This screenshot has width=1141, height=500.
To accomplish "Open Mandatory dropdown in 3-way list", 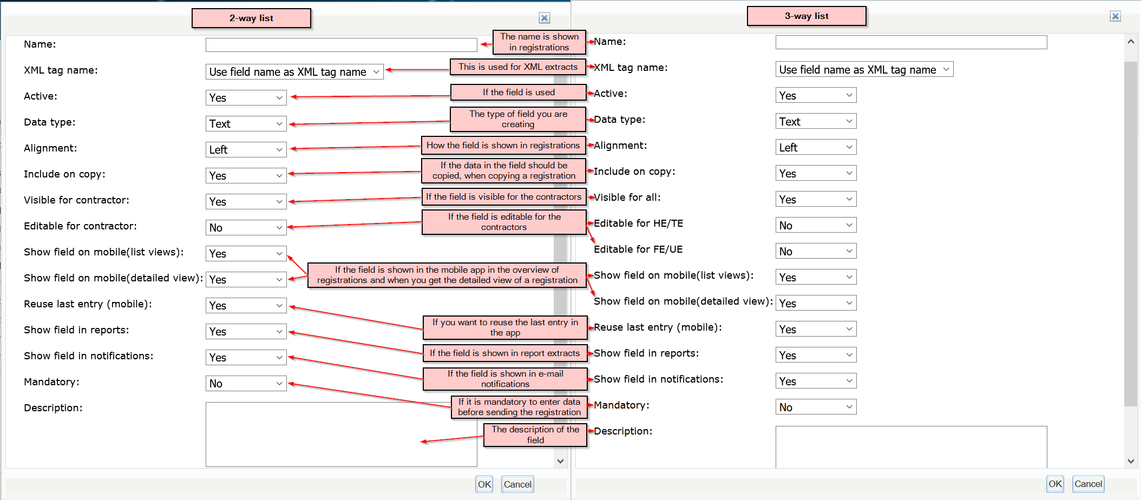I will tap(816, 407).
